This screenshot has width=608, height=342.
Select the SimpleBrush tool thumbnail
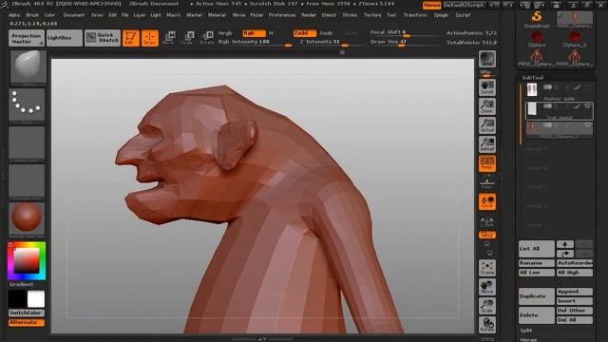537,19
